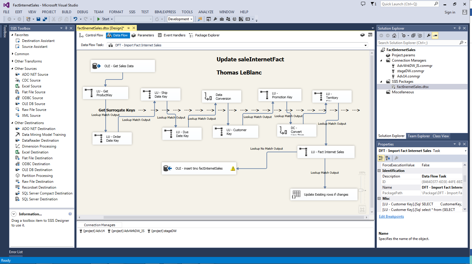This screenshot has width=472, height=264.
Task: Expand the Common group in SSIS Toolbox
Action: coord(13,54)
